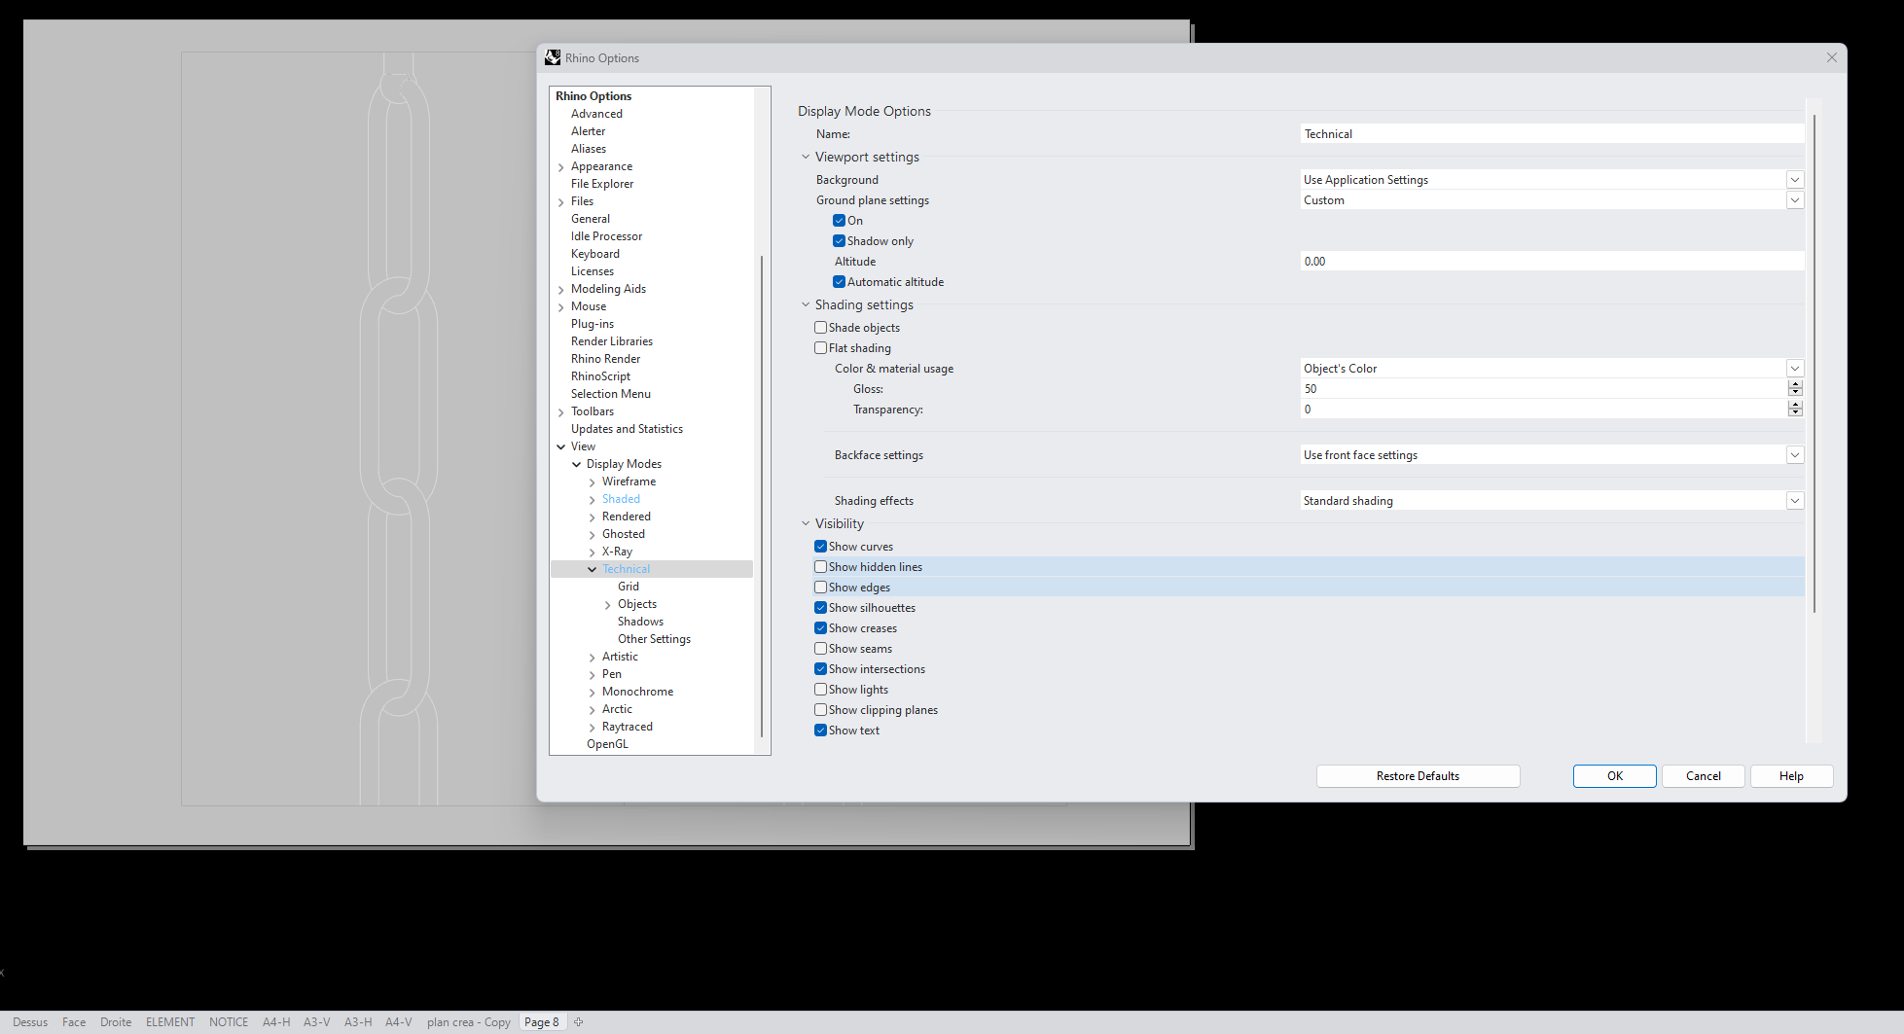The height and width of the screenshot is (1034, 1904).
Task: Switch to the Droite layout tab
Action: 116,1022
